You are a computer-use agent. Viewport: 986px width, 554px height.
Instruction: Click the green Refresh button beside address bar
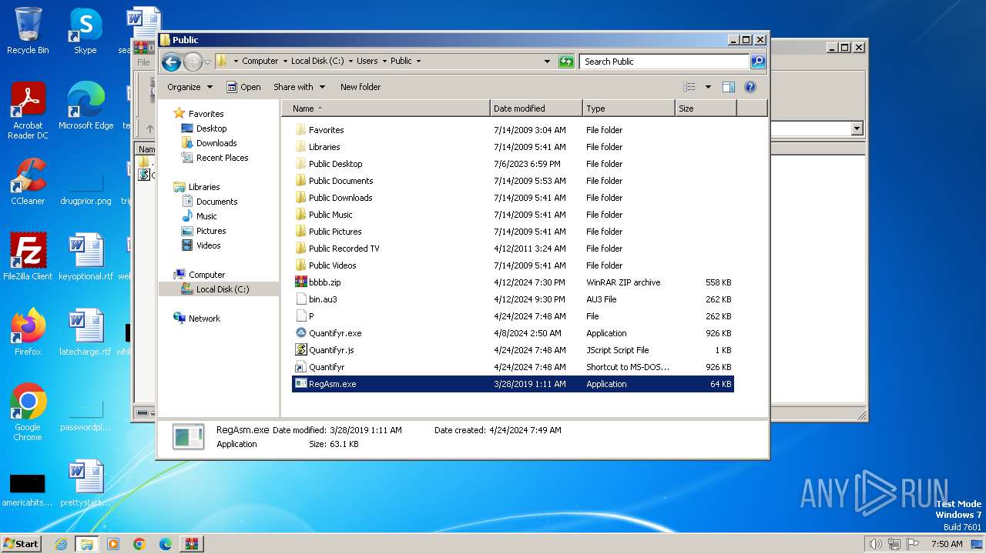tap(566, 62)
